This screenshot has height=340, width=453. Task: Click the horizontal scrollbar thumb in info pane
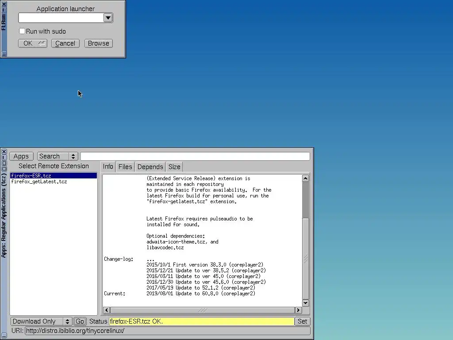pos(202,310)
